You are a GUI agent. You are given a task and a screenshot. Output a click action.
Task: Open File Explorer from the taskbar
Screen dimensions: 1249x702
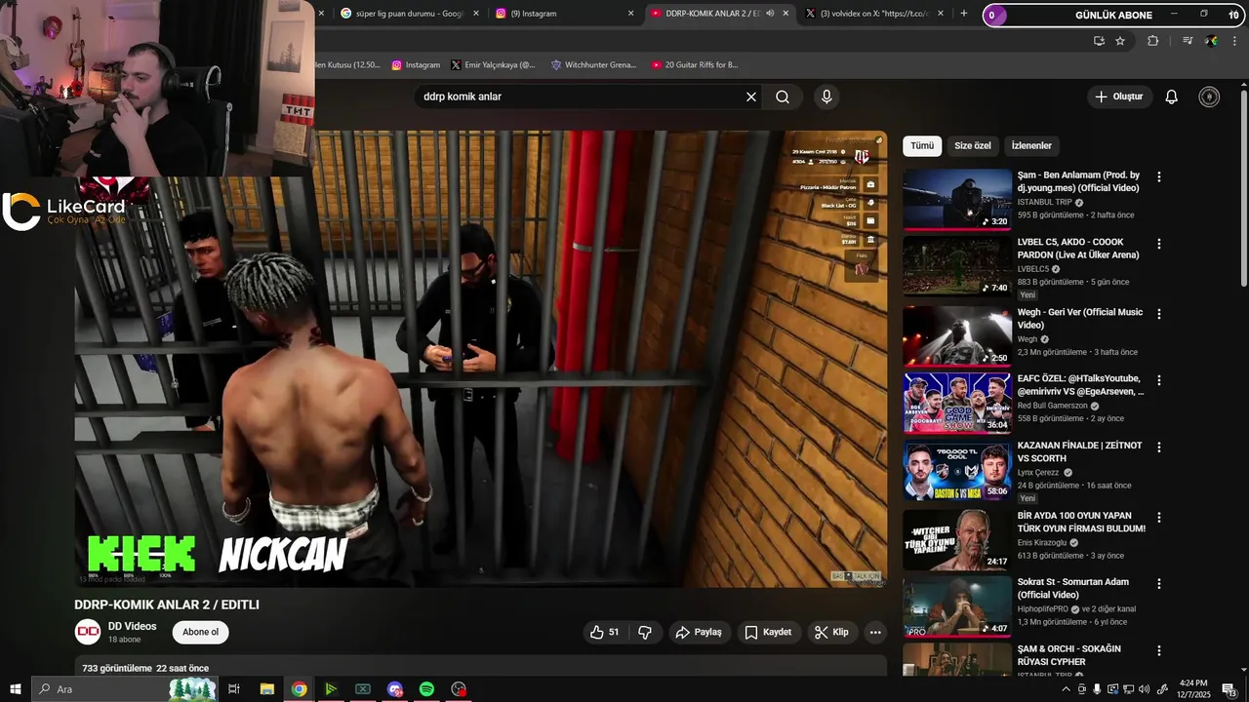[x=266, y=689]
